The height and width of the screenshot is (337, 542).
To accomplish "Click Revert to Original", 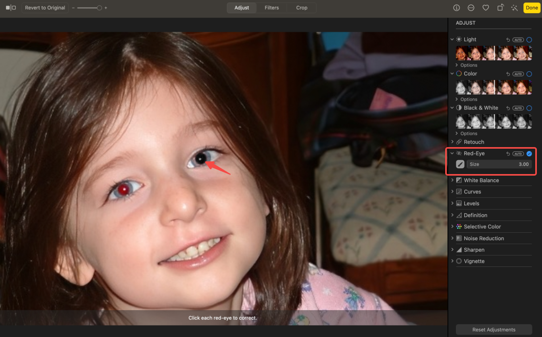I will click(x=45, y=8).
